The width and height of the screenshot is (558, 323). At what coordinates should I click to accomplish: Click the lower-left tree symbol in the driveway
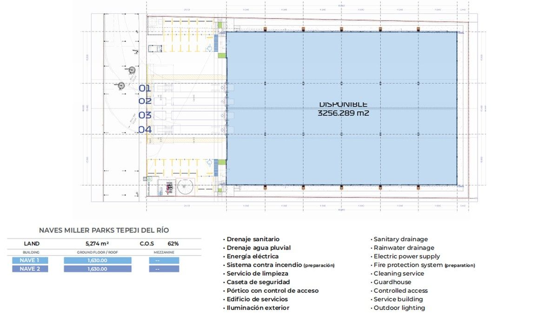(x=121, y=86)
